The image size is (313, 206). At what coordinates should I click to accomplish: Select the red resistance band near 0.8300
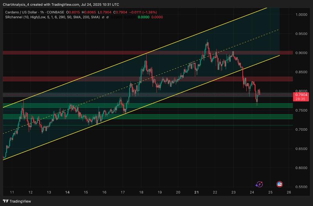tap(146, 79)
